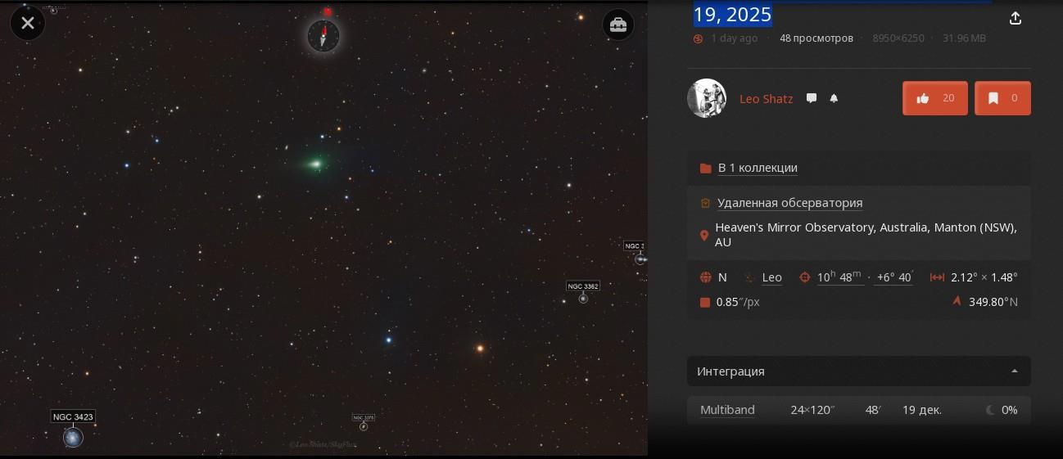The image size is (1063, 459).
Task: Select the +6° 40′ declination value
Action: (894, 277)
